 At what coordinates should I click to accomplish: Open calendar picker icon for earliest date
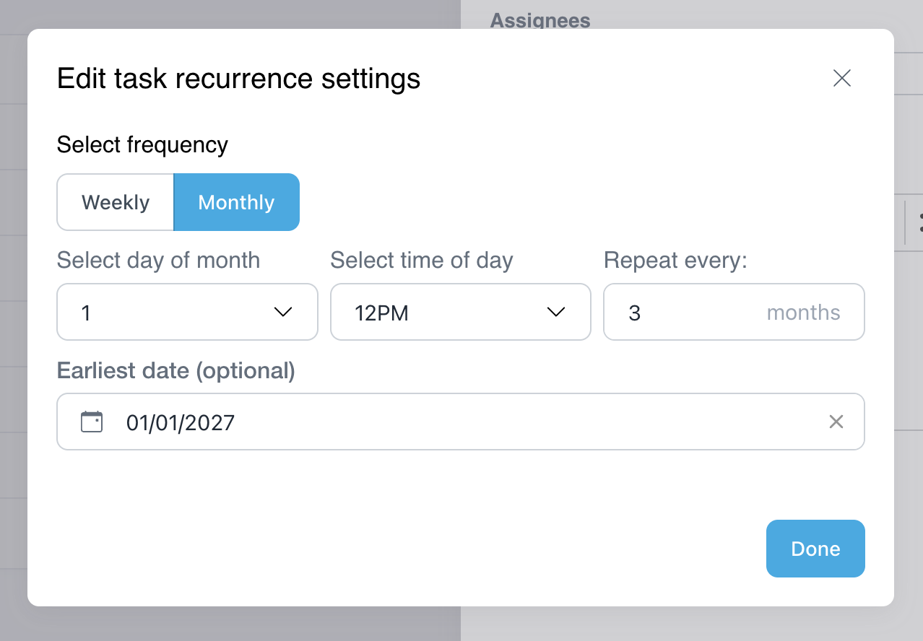click(92, 422)
